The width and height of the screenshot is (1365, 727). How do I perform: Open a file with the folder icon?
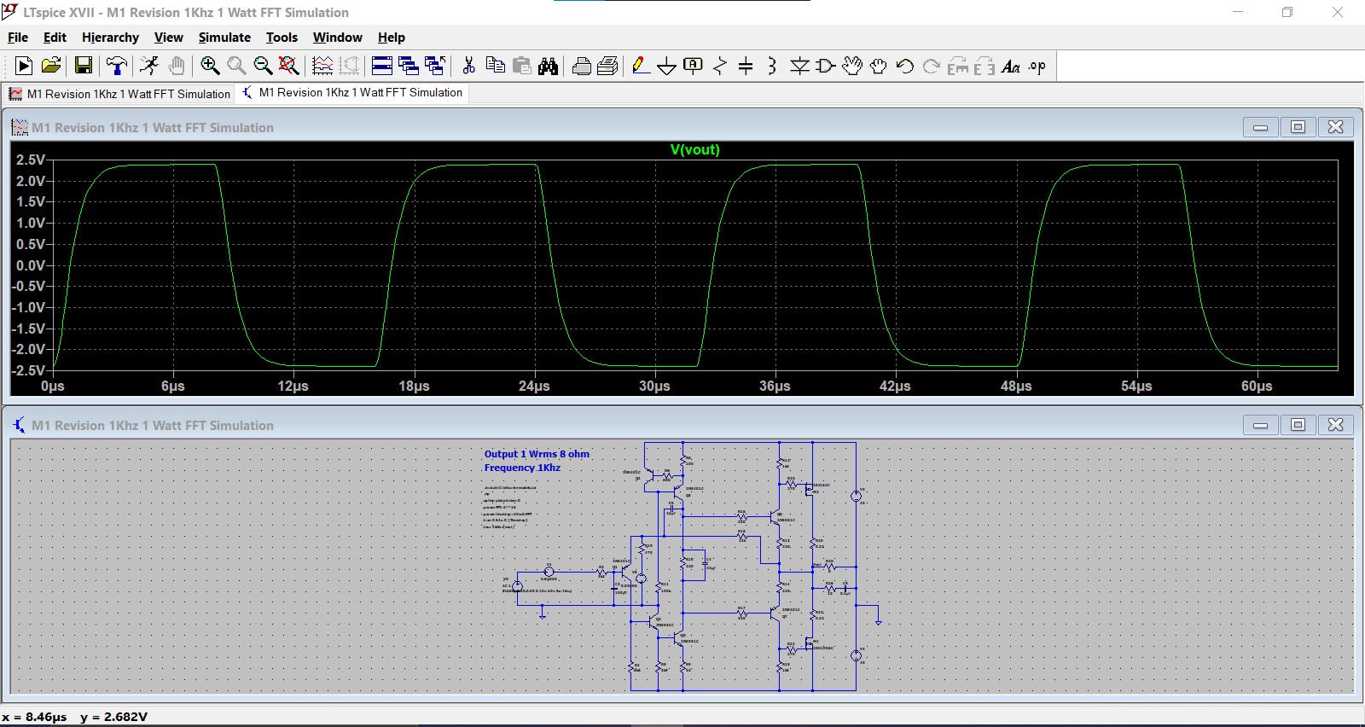[x=51, y=66]
